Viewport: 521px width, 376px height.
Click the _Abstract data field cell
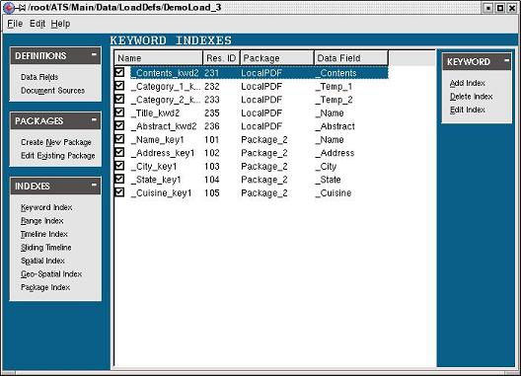(x=335, y=126)
